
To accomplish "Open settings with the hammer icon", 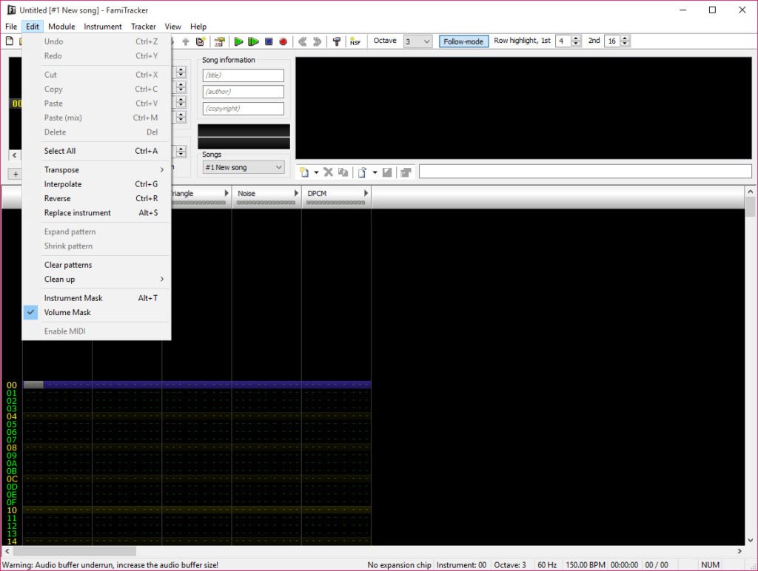I will pyautogui.click(x=337, y=41).
